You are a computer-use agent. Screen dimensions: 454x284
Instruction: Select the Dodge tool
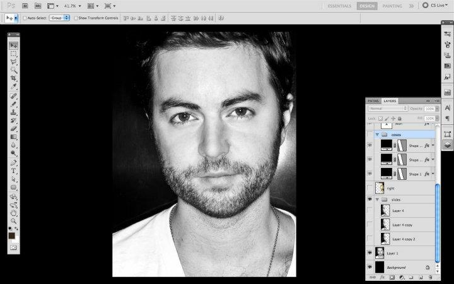point(13,153)
